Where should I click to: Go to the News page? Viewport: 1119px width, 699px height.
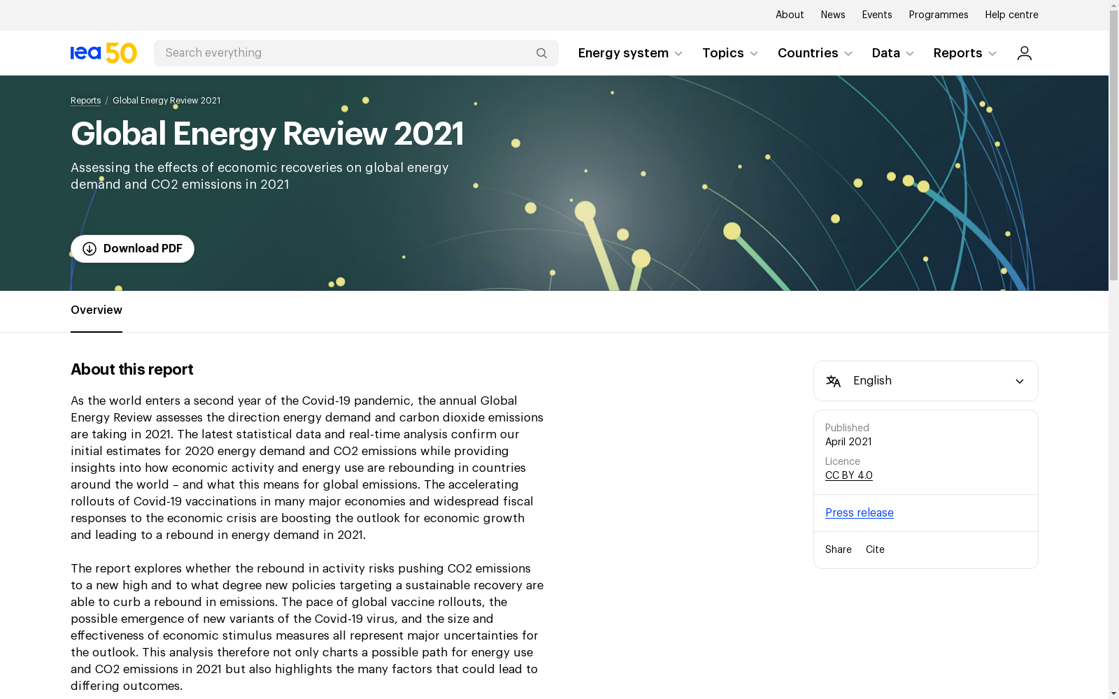click(x=833, y=15)
